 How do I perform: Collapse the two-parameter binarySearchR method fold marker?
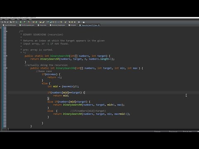7,56
